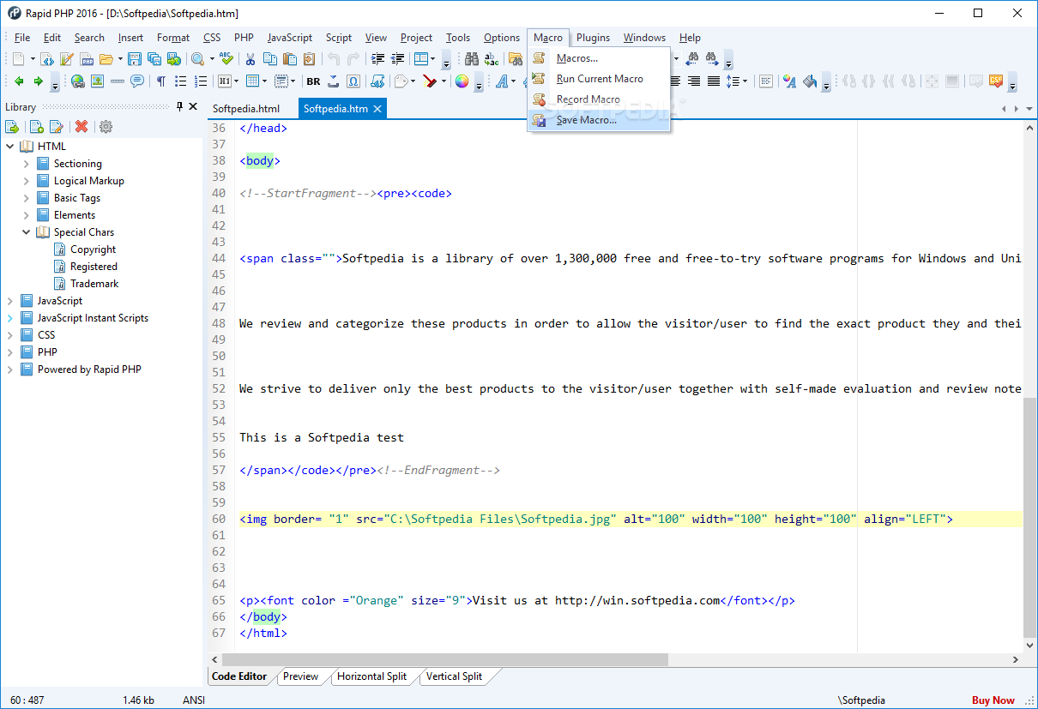1038x709 pixels.
Task: Click the Undo arrow icon
Action: click(333, 59)
